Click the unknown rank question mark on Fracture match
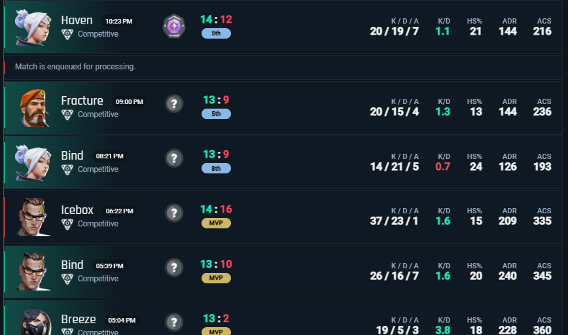The image size is (568, 335). pos(173,103)
